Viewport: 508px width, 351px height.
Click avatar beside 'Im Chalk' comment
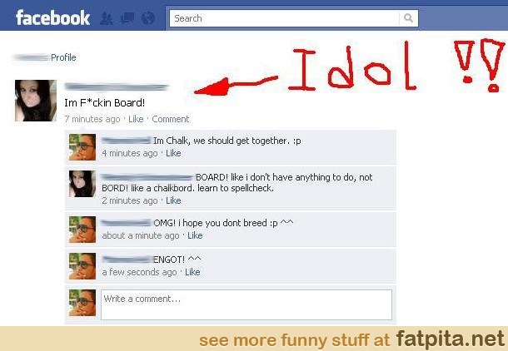pyautogui.click(x=82, y=147)
